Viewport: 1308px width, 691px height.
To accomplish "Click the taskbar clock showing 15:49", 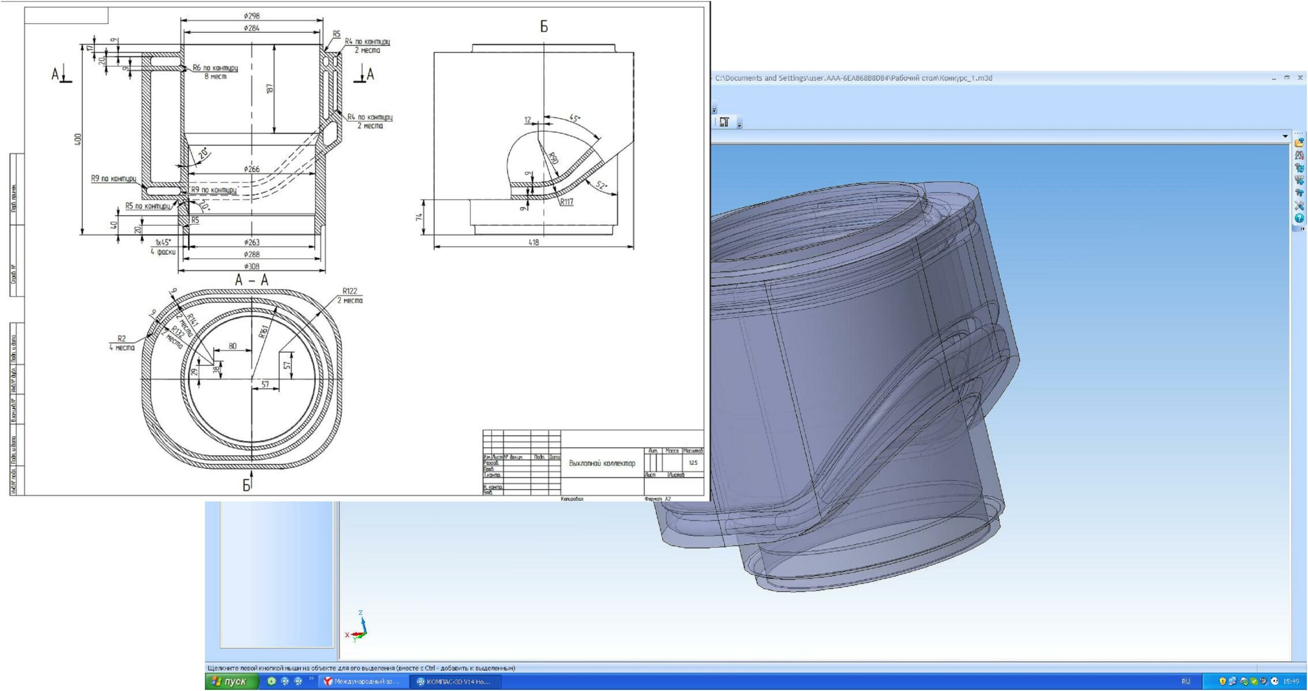I will tap(1291, 681).
